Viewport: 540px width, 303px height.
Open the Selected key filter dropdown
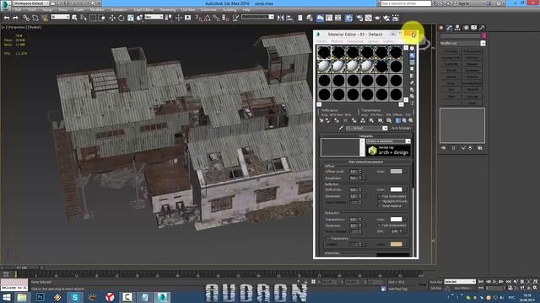click(x=460, y=282)
